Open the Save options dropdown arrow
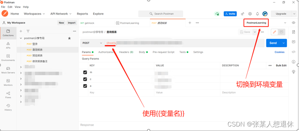 pyautogui.click(x=255, y=32)
